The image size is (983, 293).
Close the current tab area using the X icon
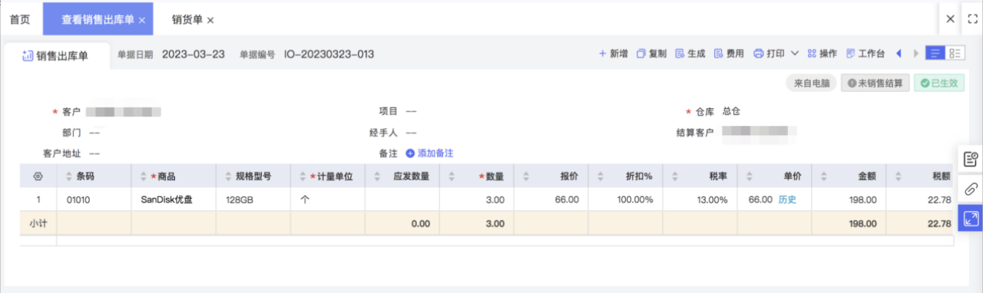(951, 19)
